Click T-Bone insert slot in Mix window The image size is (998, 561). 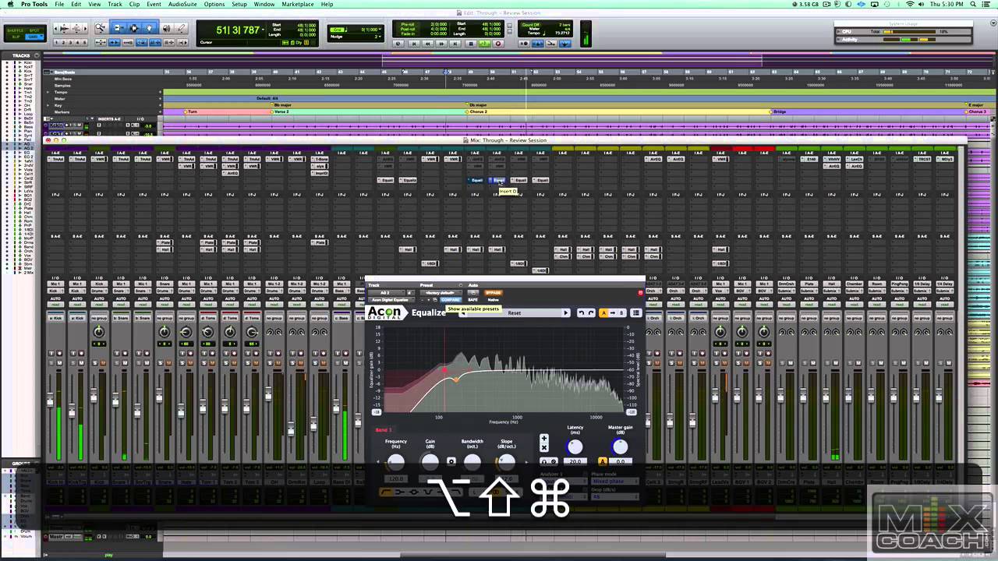click(320, 159)
